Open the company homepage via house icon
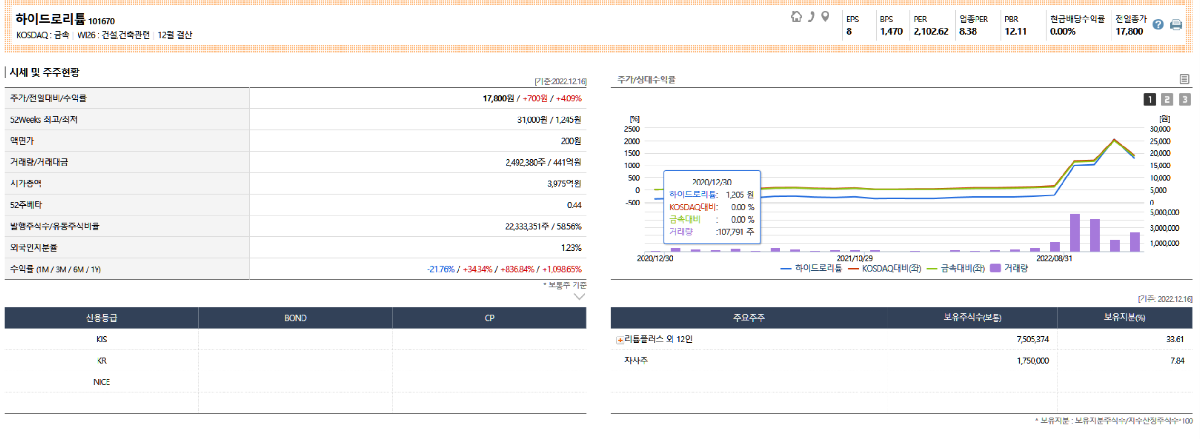Viewport: 1200px width, 439px height. [x=796, y=17]
